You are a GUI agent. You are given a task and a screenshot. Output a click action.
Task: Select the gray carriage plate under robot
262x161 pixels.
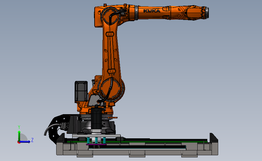tap(96, 136)
